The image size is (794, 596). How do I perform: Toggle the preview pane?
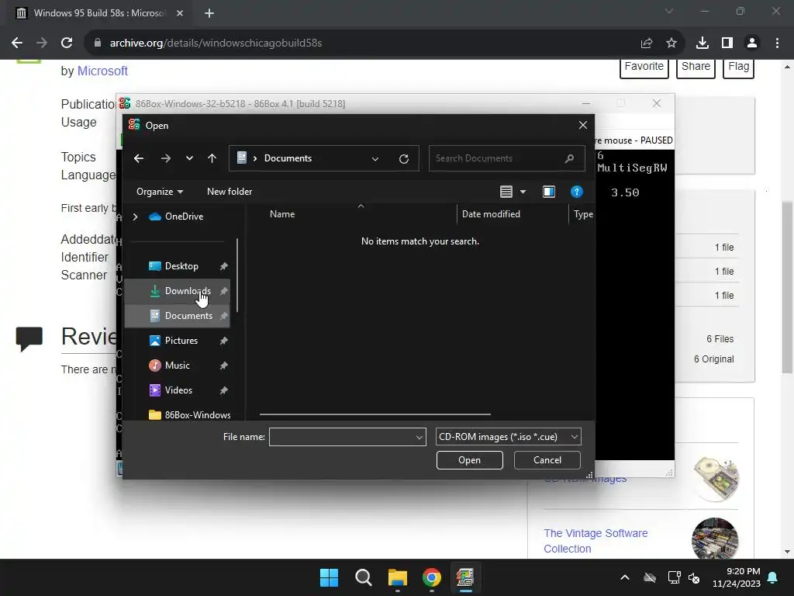pyautogui.click(x=549, y=192)
